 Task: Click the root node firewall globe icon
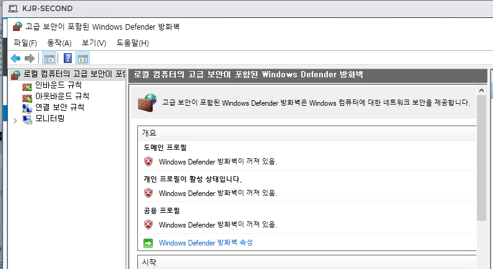(15, 75)
